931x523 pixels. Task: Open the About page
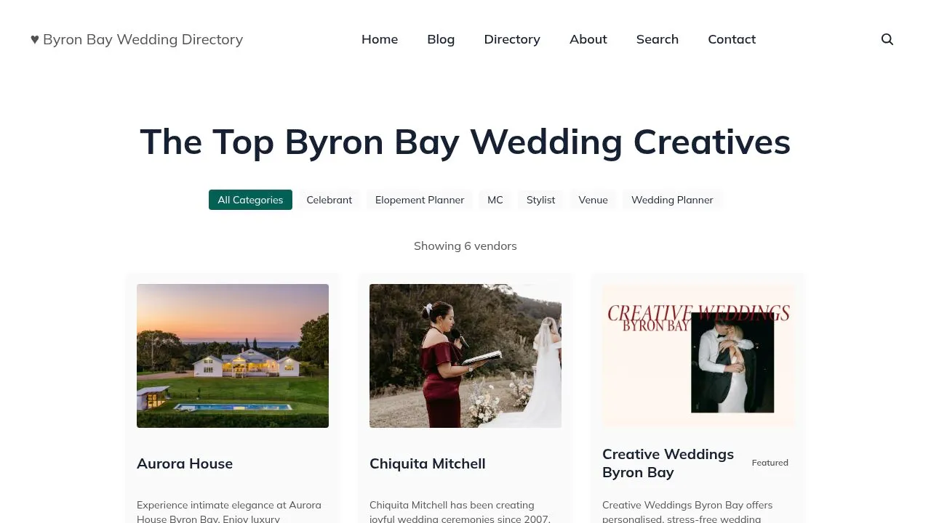[x=588, y=39]
